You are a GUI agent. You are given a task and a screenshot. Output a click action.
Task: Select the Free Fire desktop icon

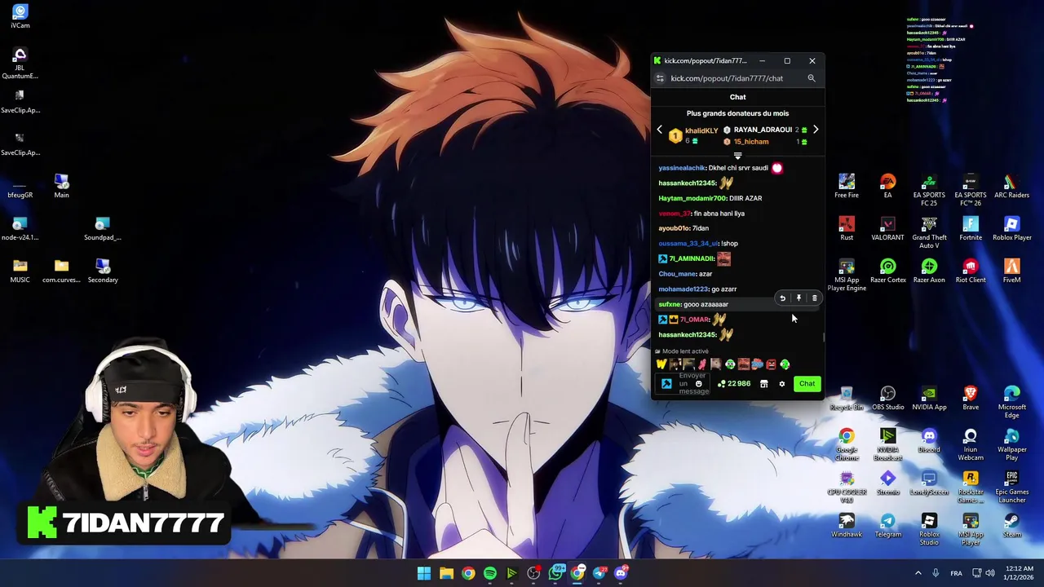(x=847, y=186)
